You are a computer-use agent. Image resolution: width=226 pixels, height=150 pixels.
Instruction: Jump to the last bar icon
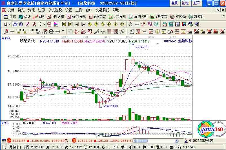click(70, 24)
